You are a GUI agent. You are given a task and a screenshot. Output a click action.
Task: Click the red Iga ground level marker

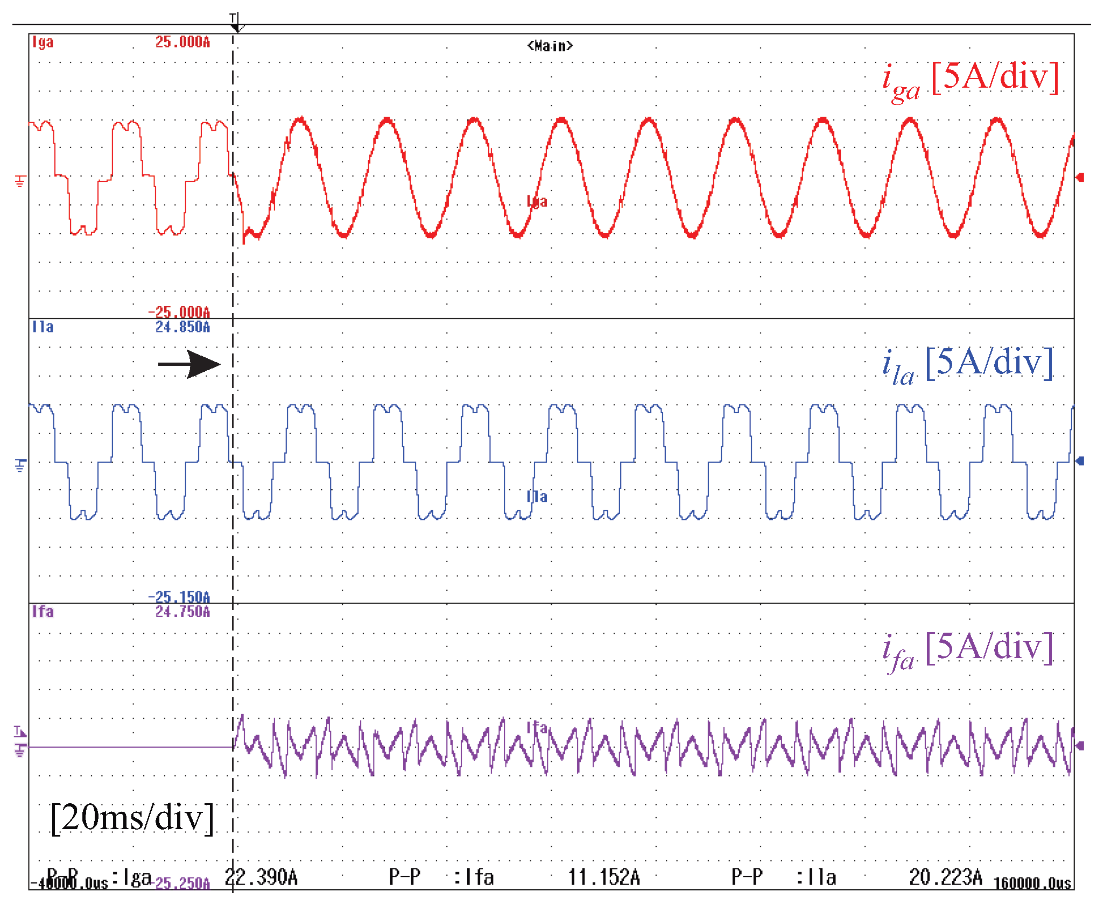[20, 181]
